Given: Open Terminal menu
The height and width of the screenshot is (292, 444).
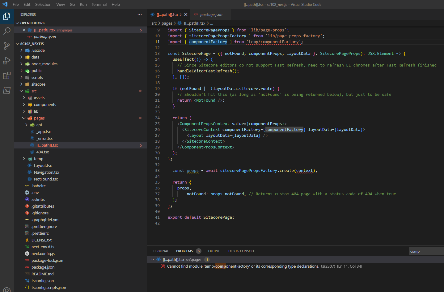Looking at the screenshot, I should point(99,4).
